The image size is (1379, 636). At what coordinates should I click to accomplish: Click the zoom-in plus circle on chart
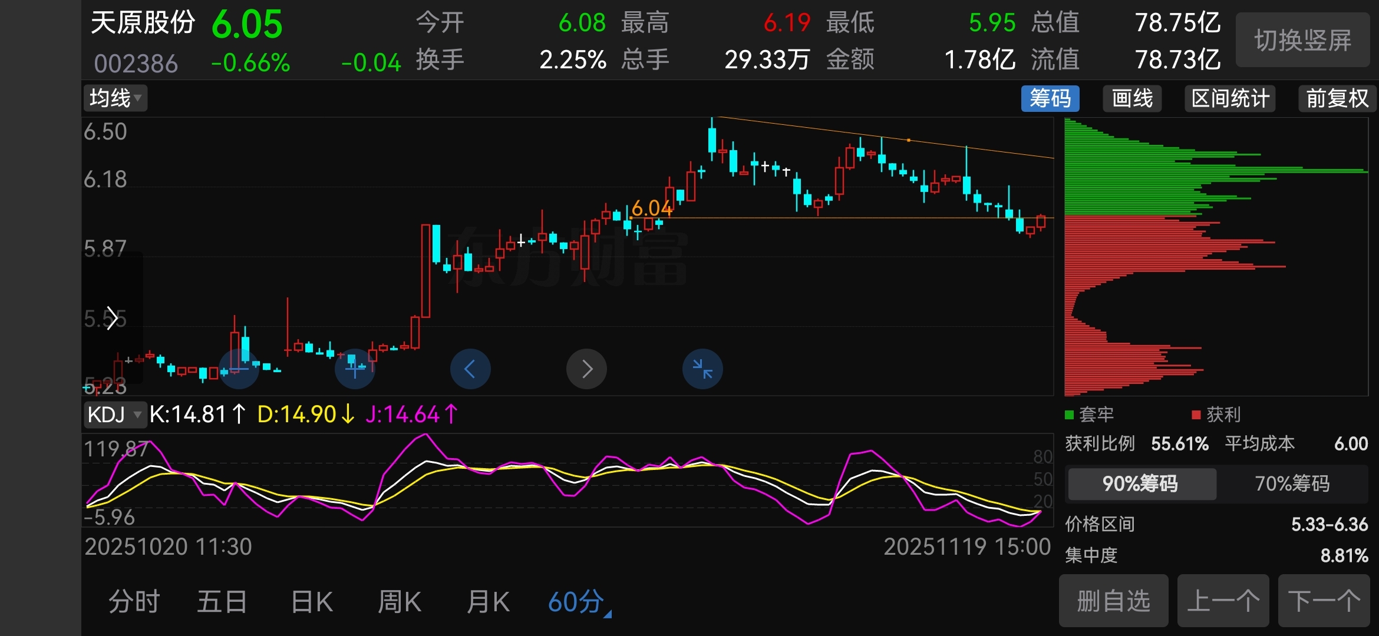[x=355, y=369]
